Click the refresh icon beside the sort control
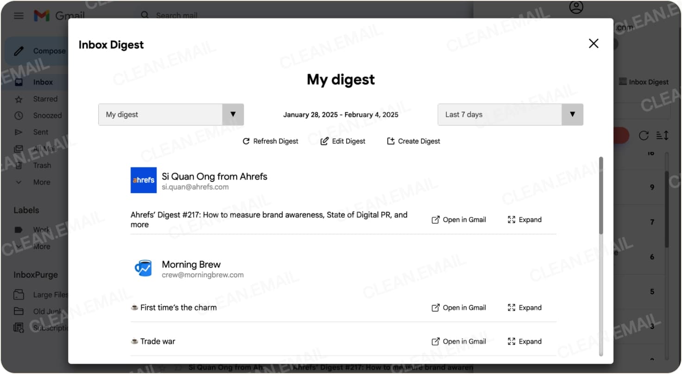This screenshot has width=682, height=374. click(x=644, y=135)
